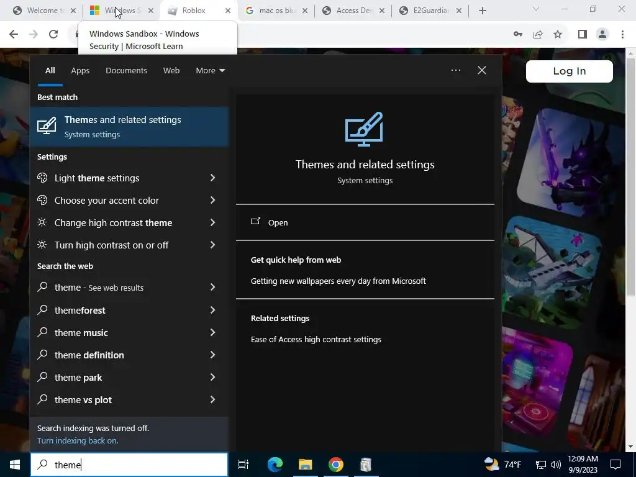Click Turn indexing back on link

click(x=78, y=440)
